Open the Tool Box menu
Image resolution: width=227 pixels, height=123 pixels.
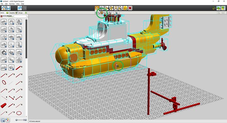click(x=12, y=4)
